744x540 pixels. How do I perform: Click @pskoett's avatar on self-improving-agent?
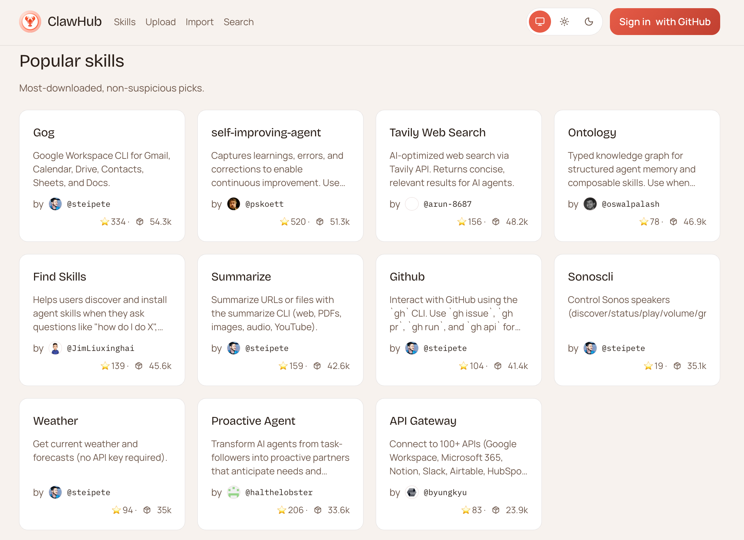click(x=233, y=204)
